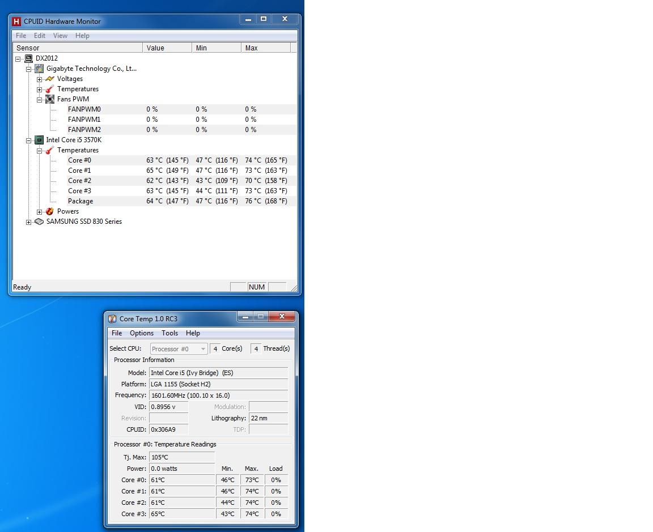Click the Intel Core i5 3570K chip icon

click(x=39, y=140)
